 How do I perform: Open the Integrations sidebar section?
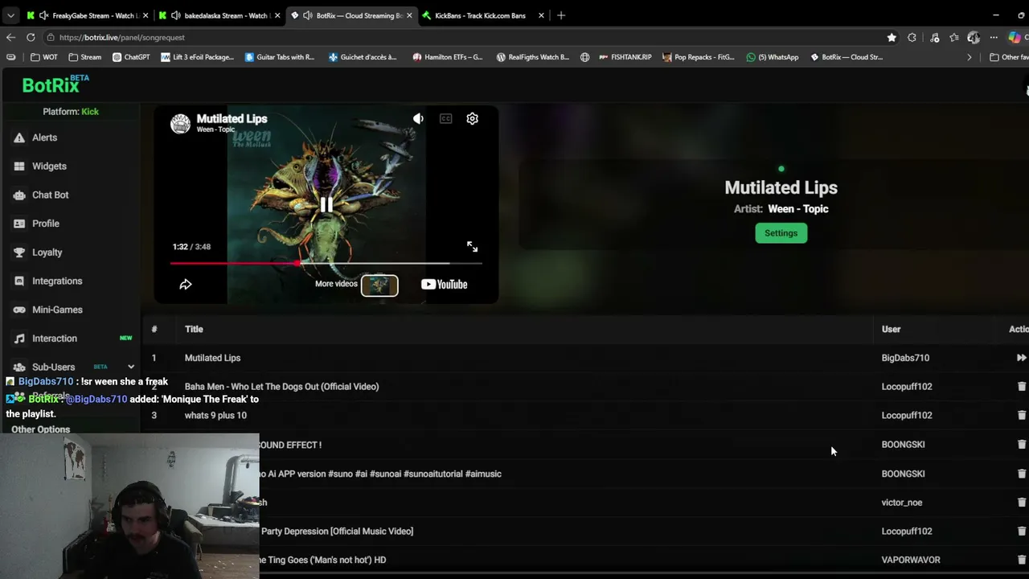(57, 281)
